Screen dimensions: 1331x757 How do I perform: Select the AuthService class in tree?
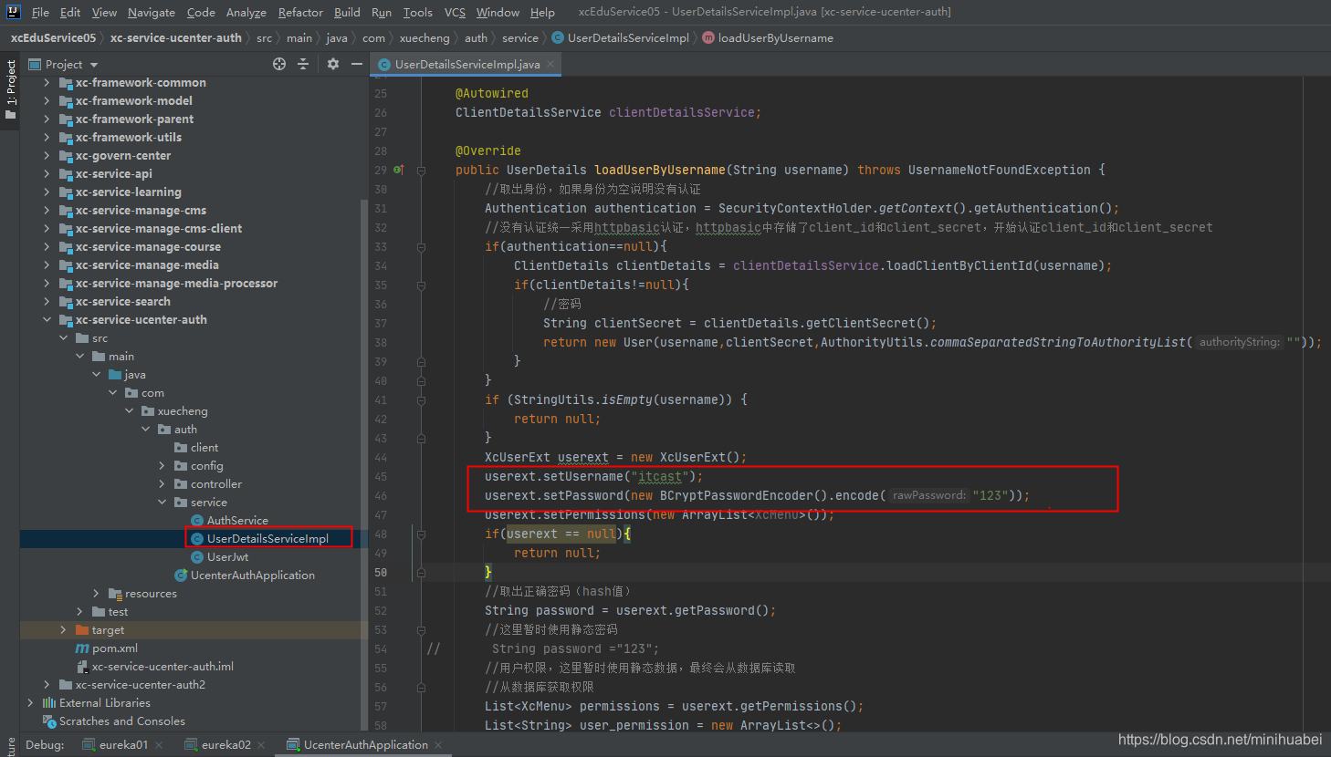(x=237, y=520)
